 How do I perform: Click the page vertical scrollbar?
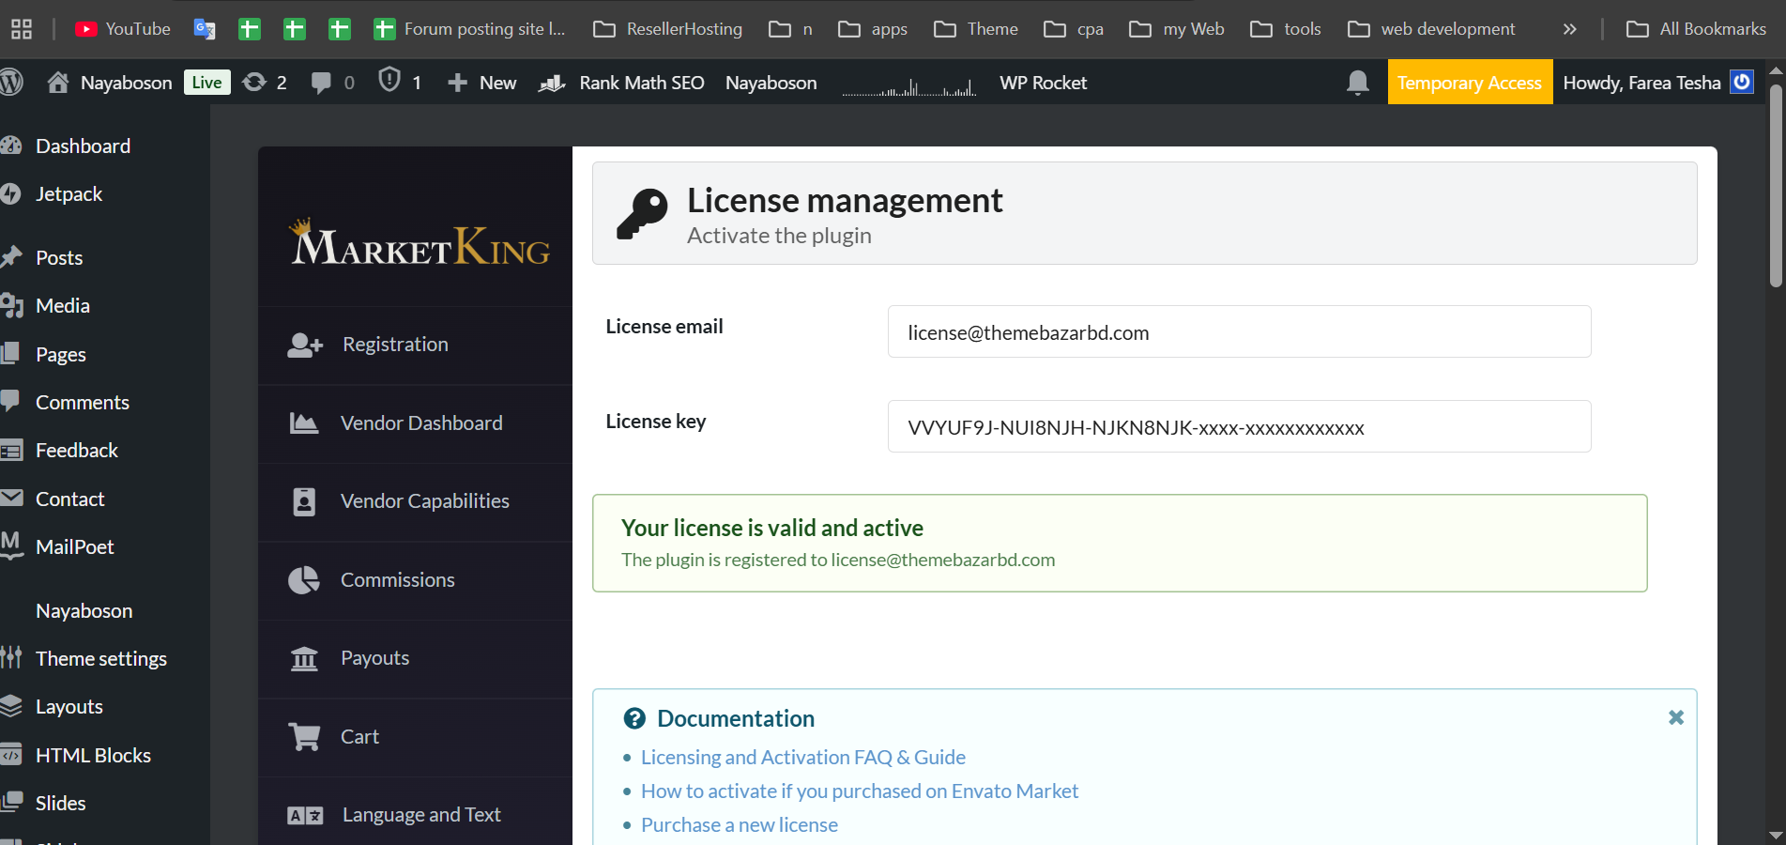tap(1776, 186)
